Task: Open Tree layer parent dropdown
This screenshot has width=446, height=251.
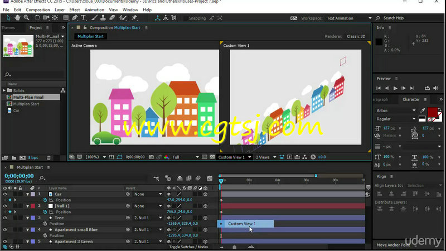Action: [x=148, y=218]
